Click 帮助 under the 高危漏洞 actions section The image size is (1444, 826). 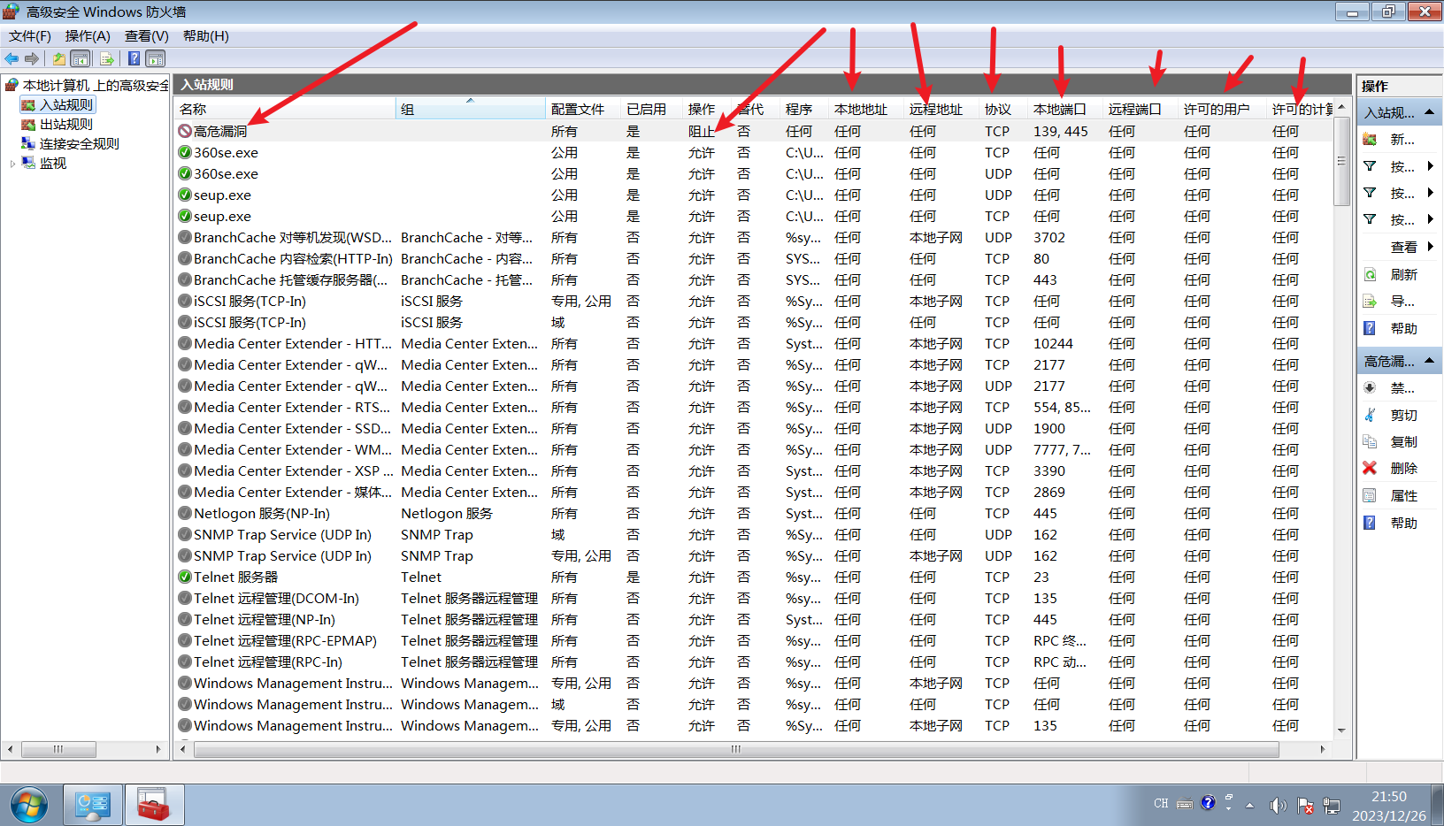[x=1403, y=523]
